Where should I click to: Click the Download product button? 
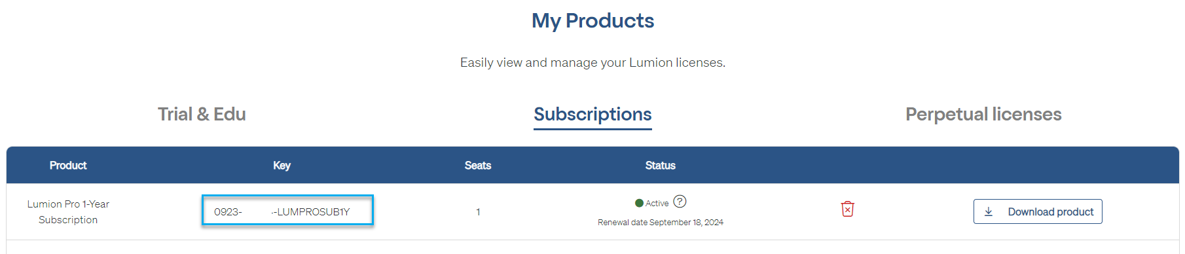click(1038, 211)
